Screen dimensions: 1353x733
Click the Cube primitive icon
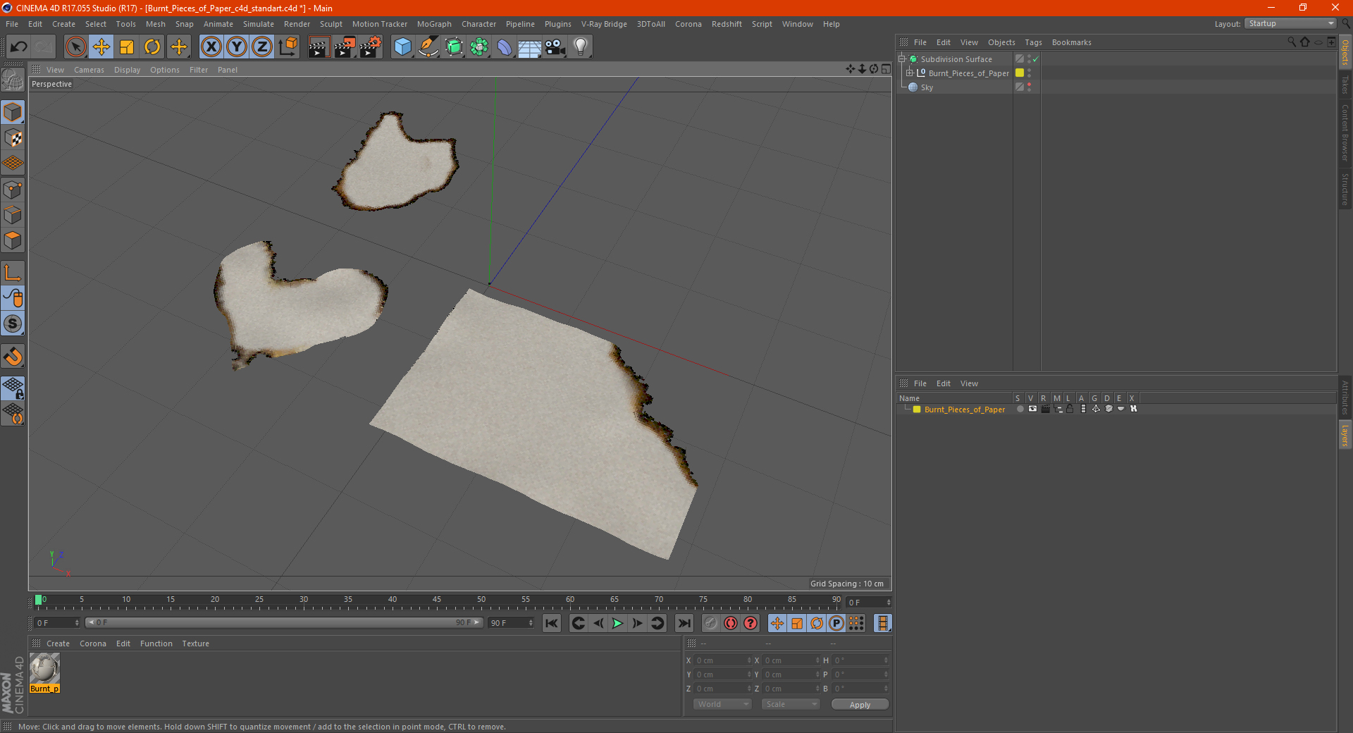click(403, 47)
